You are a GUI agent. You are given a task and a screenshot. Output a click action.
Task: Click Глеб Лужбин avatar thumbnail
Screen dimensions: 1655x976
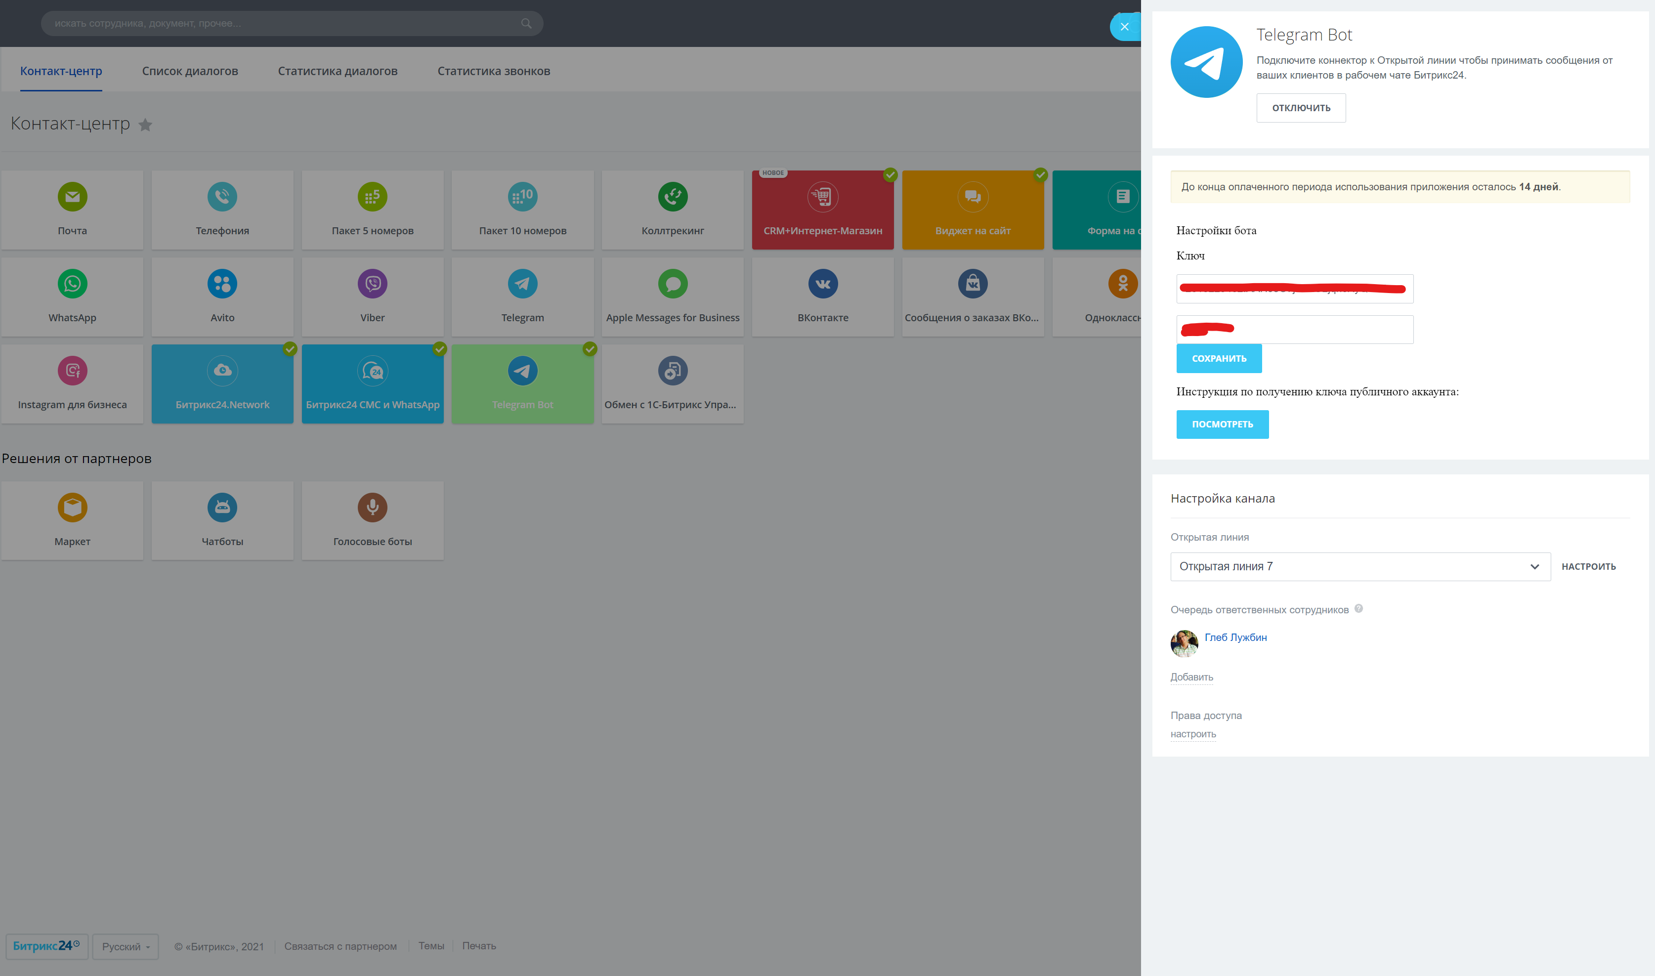[1184, 643]
